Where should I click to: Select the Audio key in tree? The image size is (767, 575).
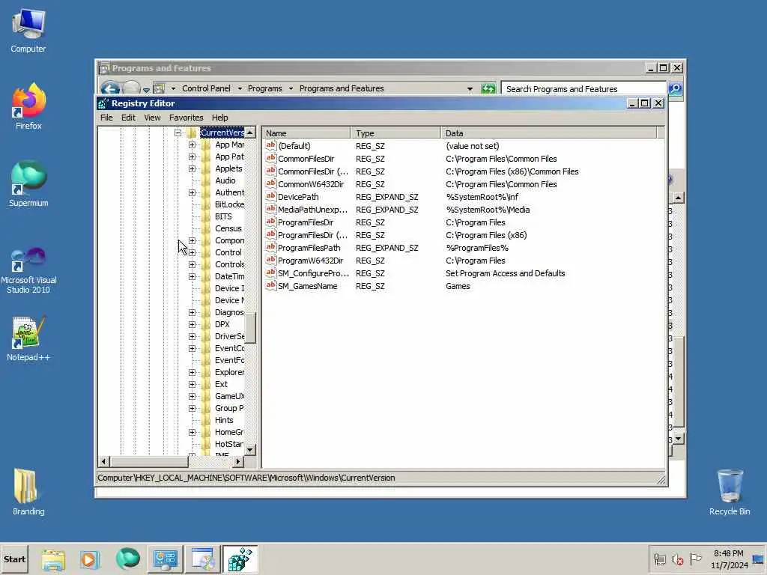225,180
